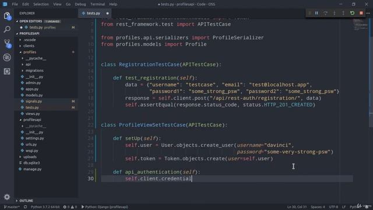The height and width of the screenshot is (210, 373).
Task: Click the master branch indicator
Action: tap(12, 207)
